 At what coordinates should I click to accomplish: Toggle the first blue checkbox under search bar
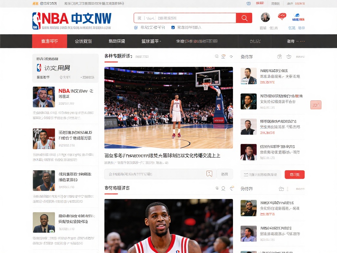click(x=136, y=27)
